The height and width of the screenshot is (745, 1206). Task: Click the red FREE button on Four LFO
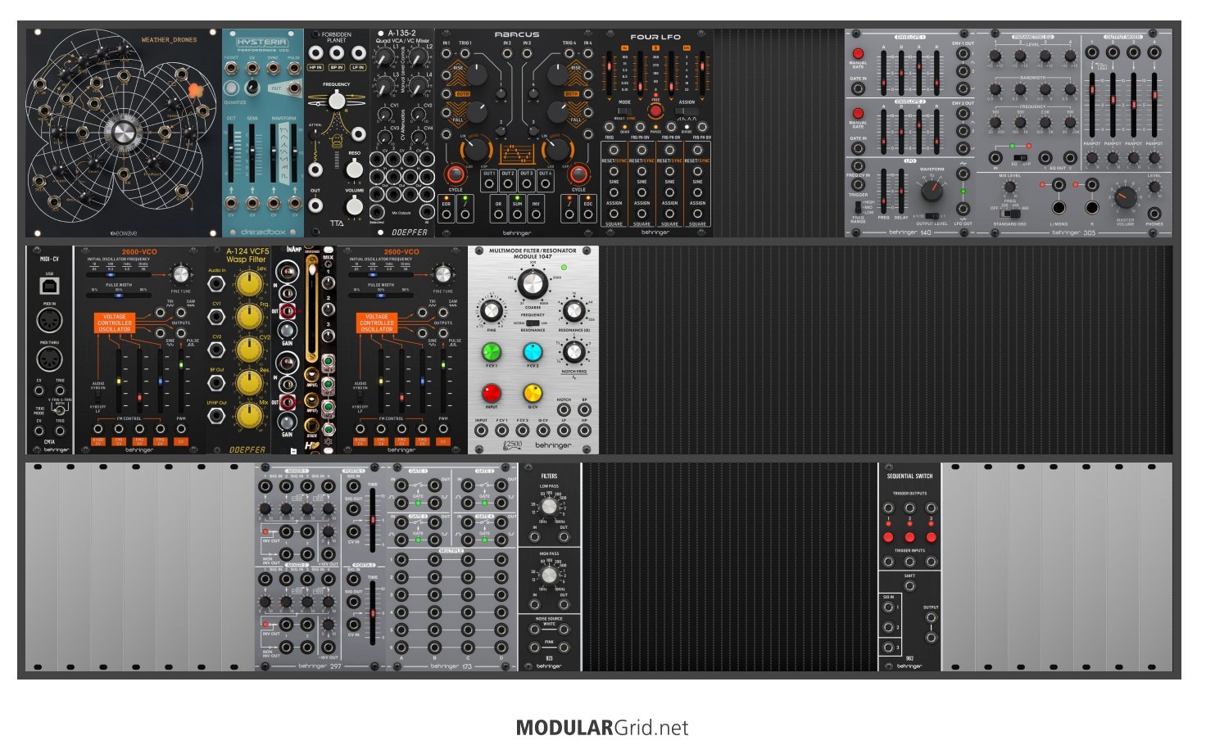[x=655, y=111]
